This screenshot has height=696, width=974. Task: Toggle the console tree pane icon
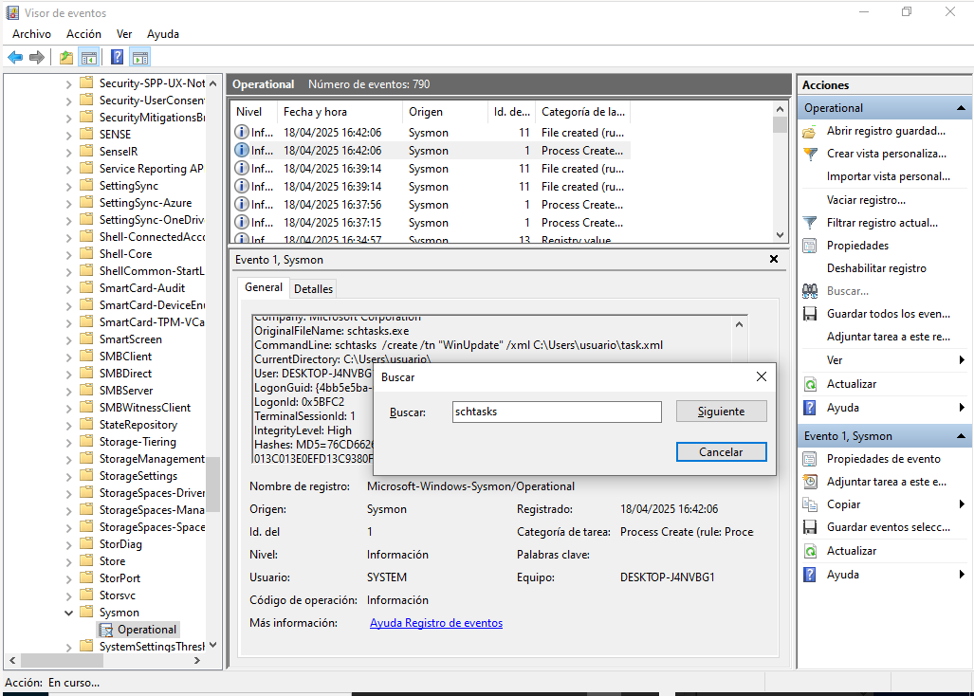point(89,58)
